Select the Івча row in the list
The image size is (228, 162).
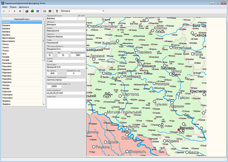pyautogui.click(x=22, y=54)
